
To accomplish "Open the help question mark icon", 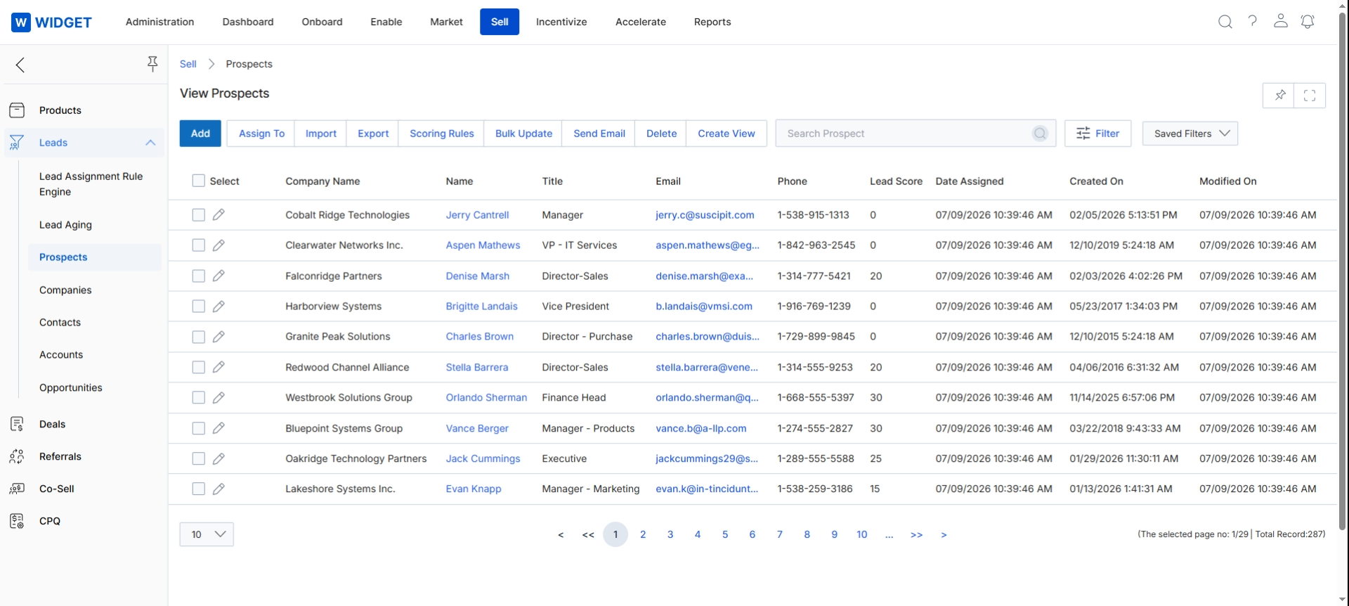I will point(1253,21).
